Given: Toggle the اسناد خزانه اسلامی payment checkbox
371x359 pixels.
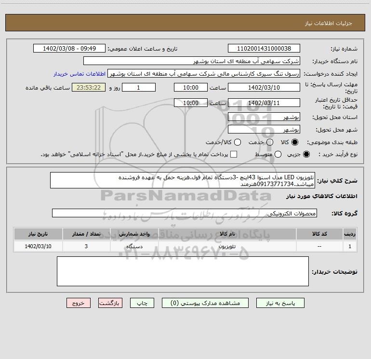Looking at the screenshot, I should click(234, 154).
